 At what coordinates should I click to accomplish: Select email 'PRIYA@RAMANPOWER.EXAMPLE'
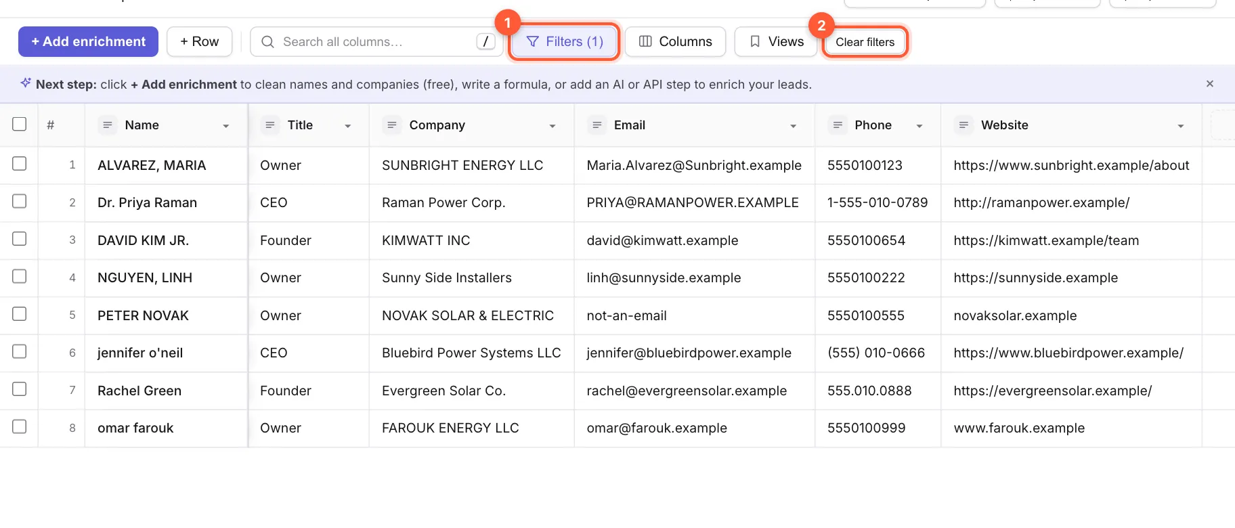(x=694, y=202)
